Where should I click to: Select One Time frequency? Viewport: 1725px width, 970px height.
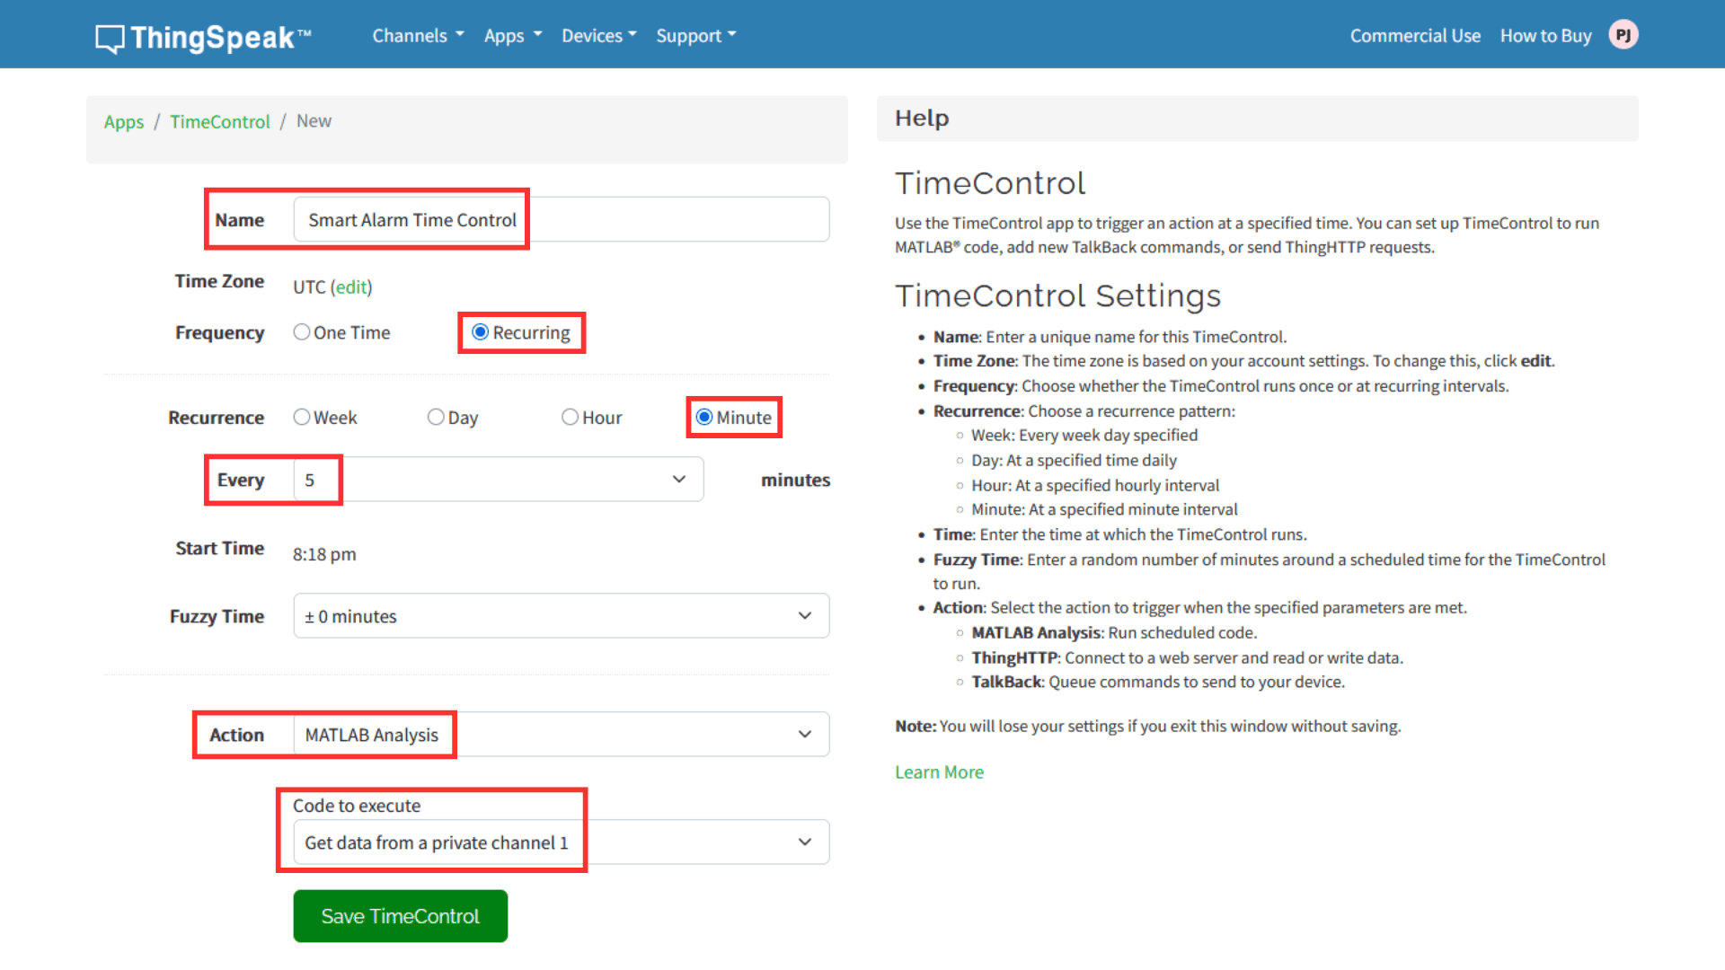pyautogui.click(x=302, y=332)
